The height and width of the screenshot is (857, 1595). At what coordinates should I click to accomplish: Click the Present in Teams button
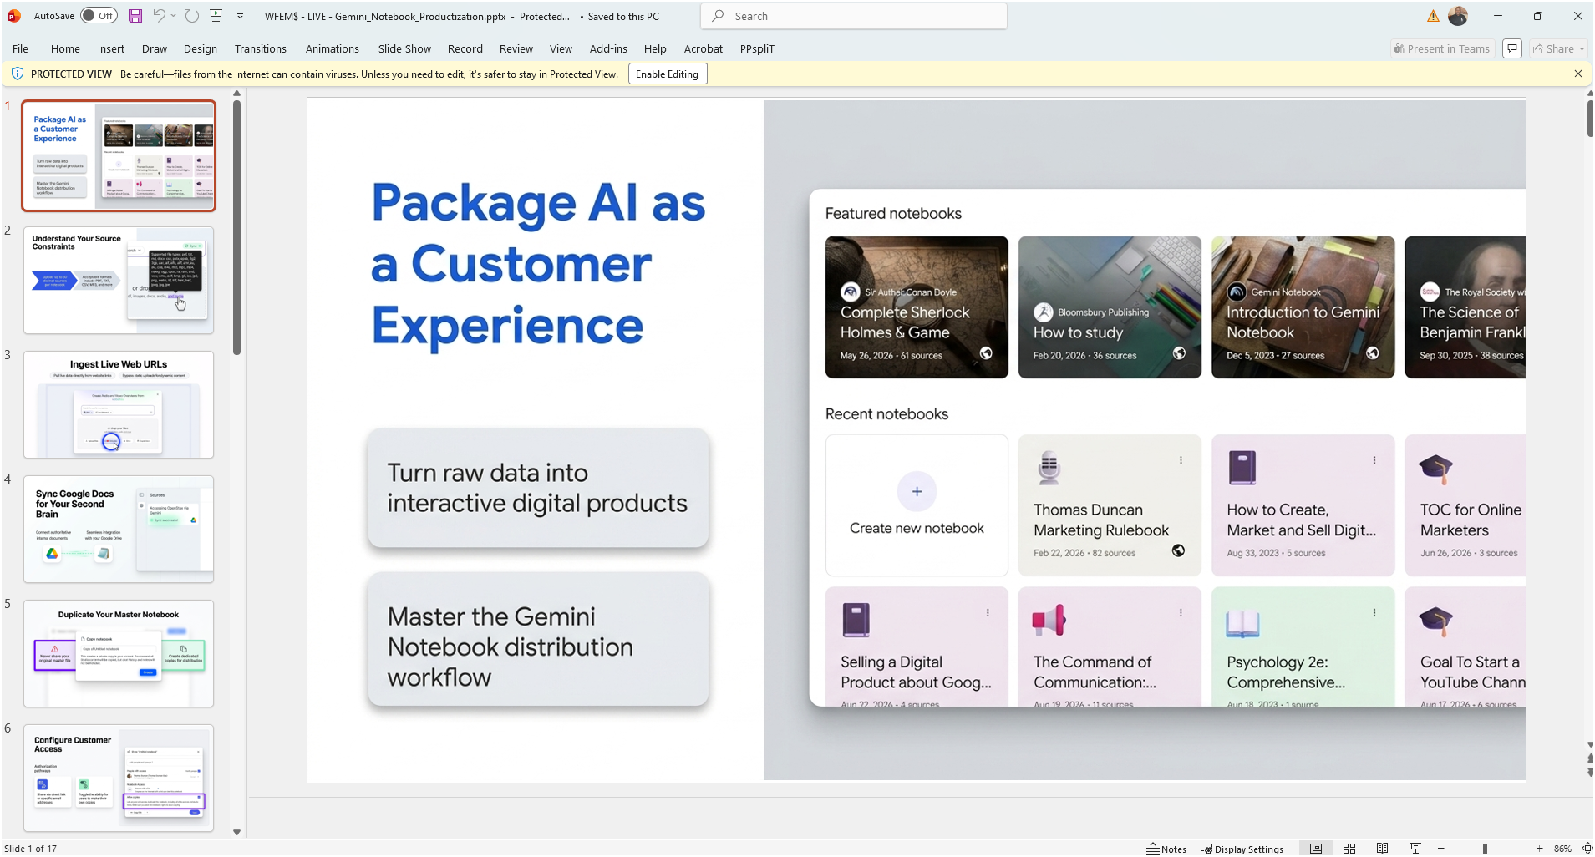point(1442,48)
